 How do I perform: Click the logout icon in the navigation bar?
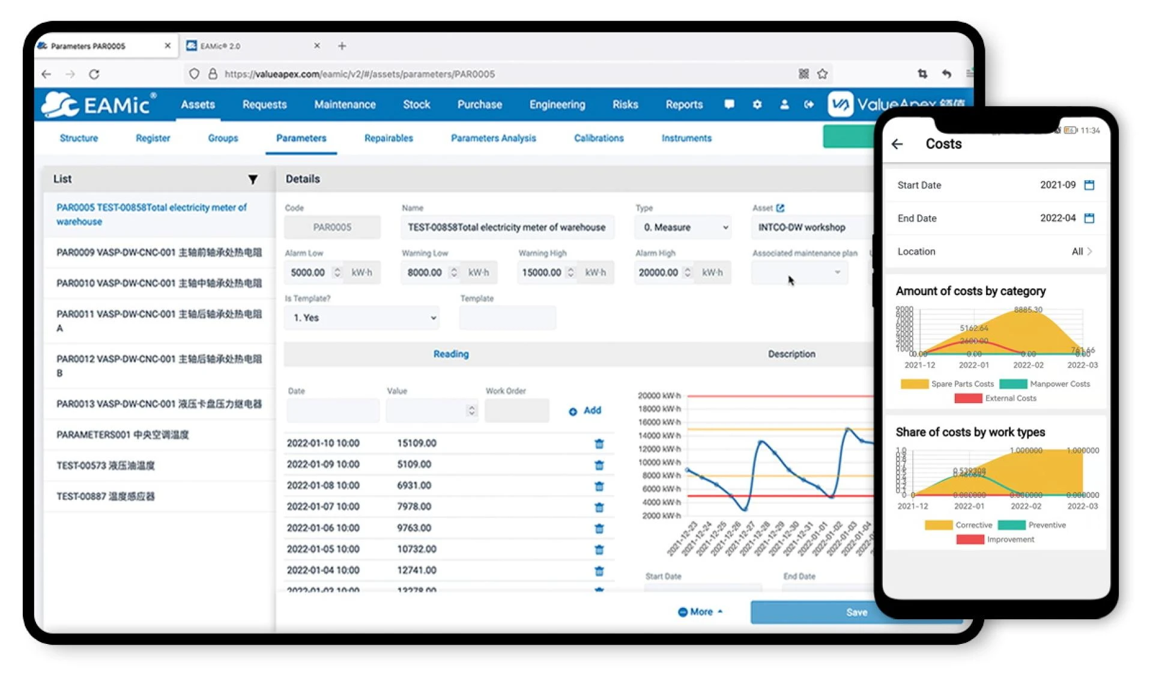(x=808, y=104)
